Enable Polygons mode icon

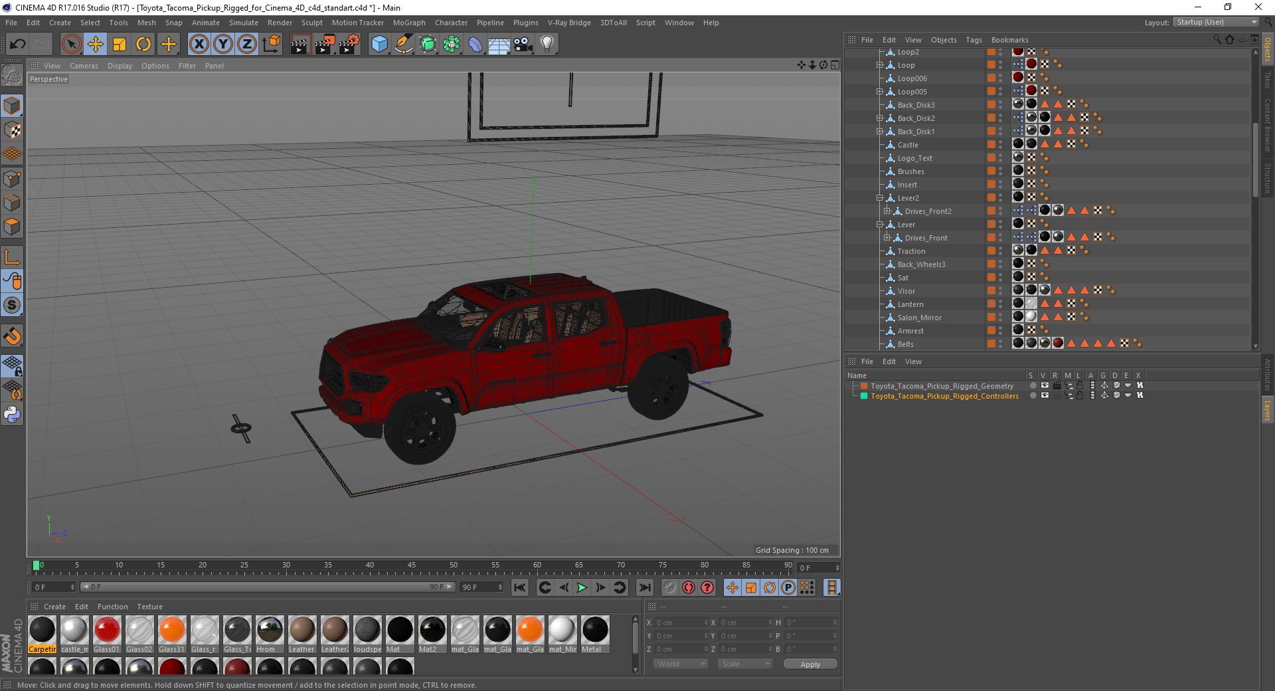coord(12,227)
